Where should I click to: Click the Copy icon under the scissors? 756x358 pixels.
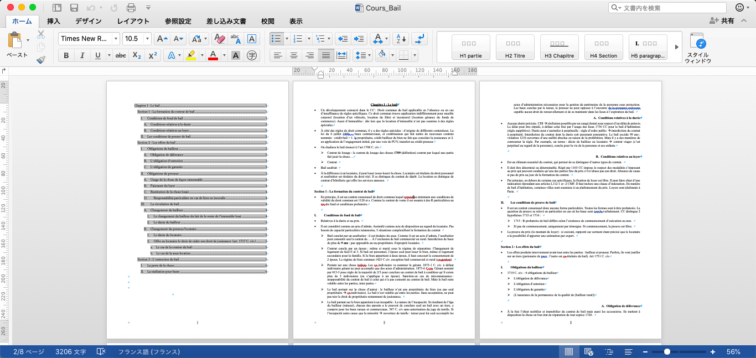(x=41, y=47)
